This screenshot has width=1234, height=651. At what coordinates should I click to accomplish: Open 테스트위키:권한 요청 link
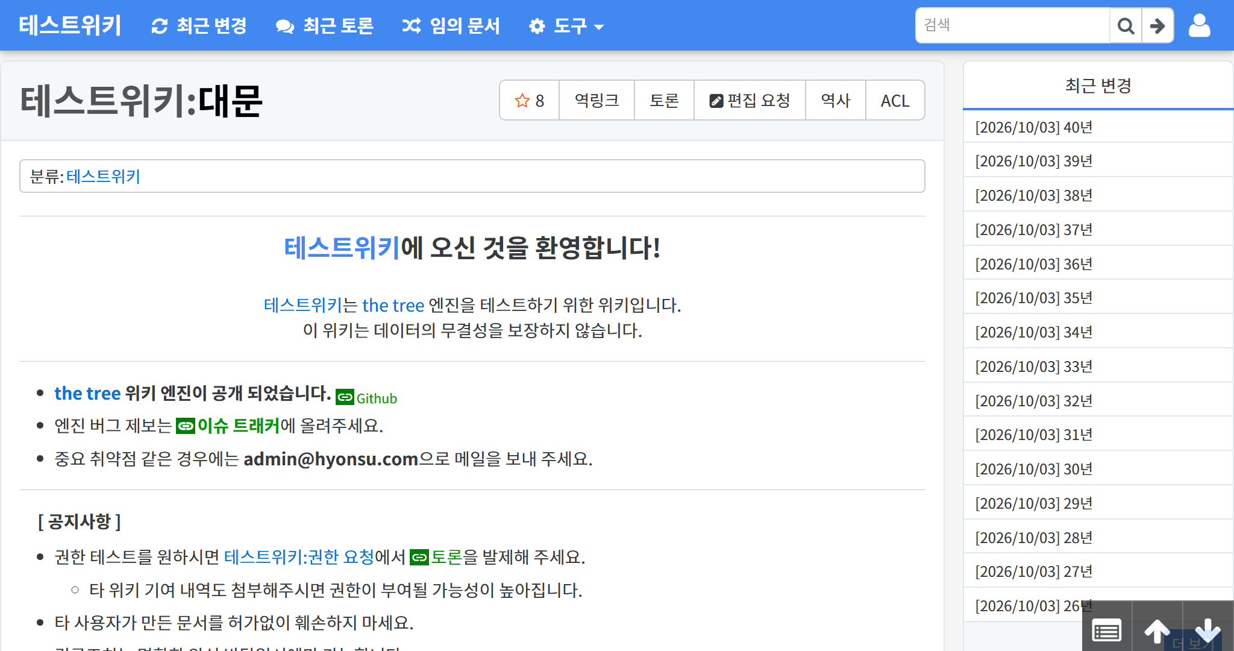click(x=299, y=556)
